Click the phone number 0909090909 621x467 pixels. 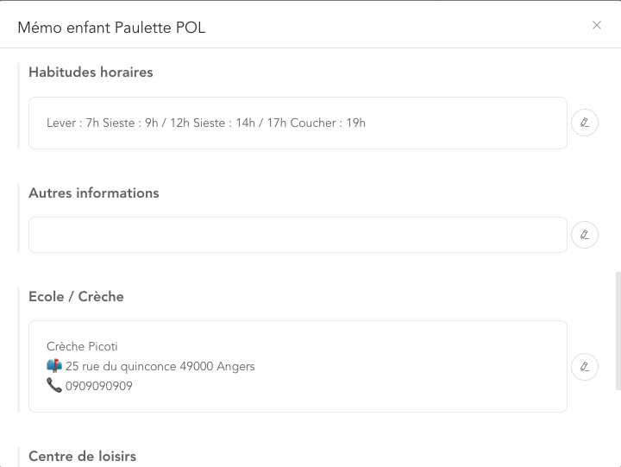tap(99, 386)
